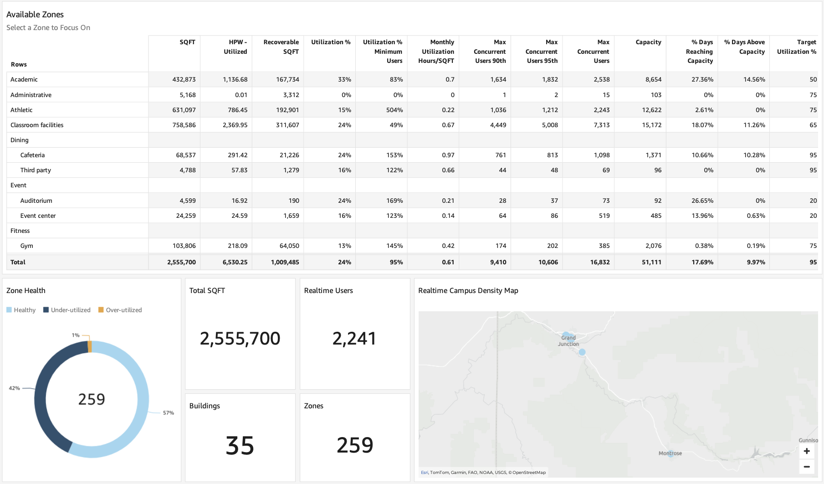Click the 259 donut center value
The image size is (824, 484).
click(92, 399)
